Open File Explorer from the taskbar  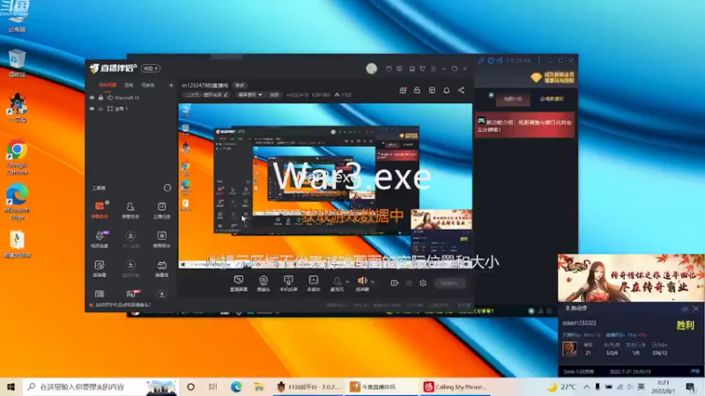point(259,386)
